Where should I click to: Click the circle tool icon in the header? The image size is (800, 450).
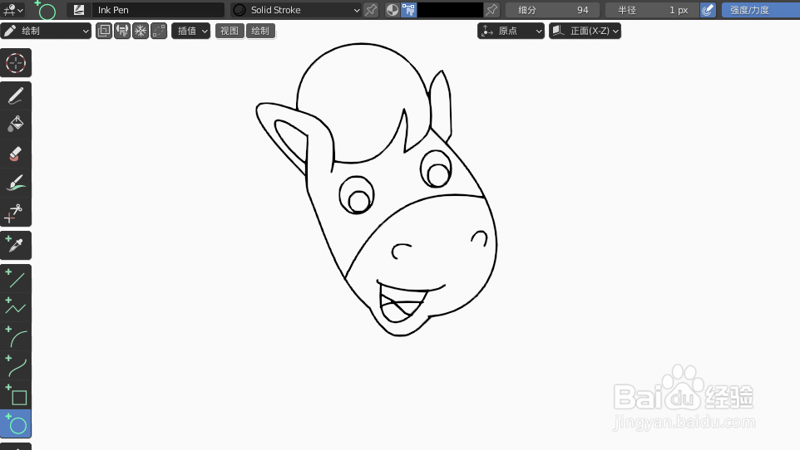click(46, 10)
